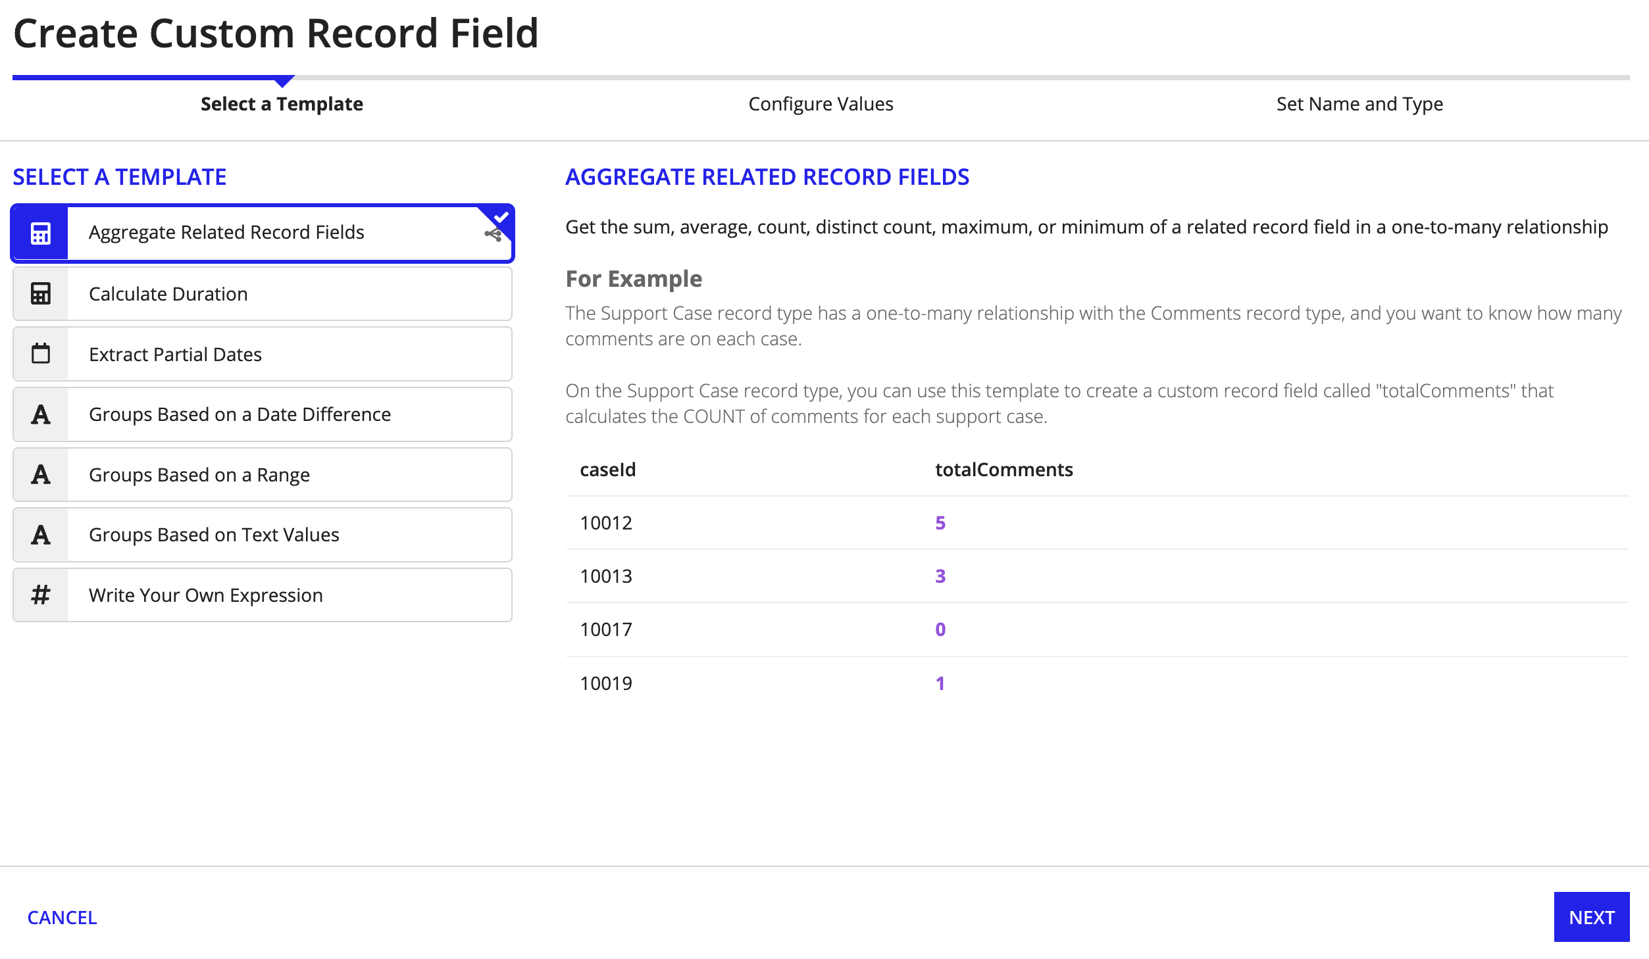Click the totalComments value 5
This screenshot has width=1649, height=959.
coord(940,523)
